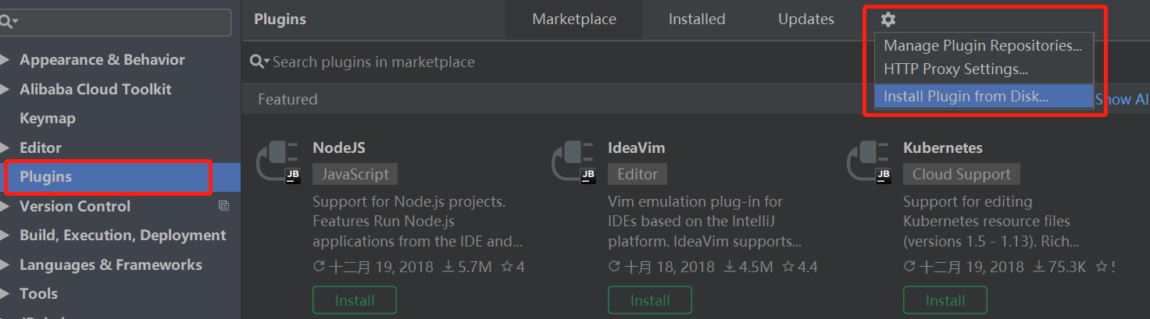Click the NodeJS rating star icon
This screenshot has width=1150, height=319.
(507, 267)
